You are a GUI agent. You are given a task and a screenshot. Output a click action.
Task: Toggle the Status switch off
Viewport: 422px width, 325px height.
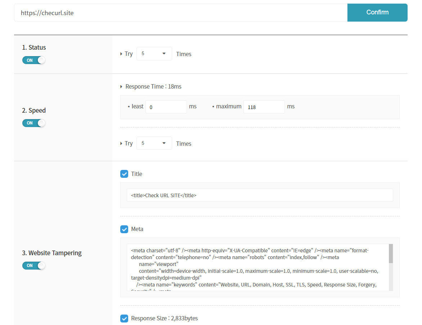pos(34,60)
